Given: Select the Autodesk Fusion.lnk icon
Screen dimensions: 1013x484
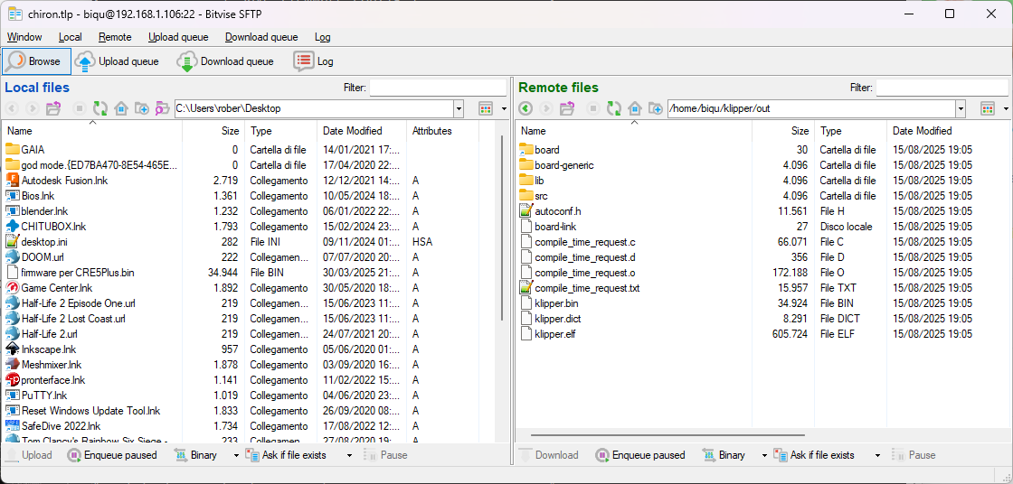Looking at the screenshot, I should [13, 180].
